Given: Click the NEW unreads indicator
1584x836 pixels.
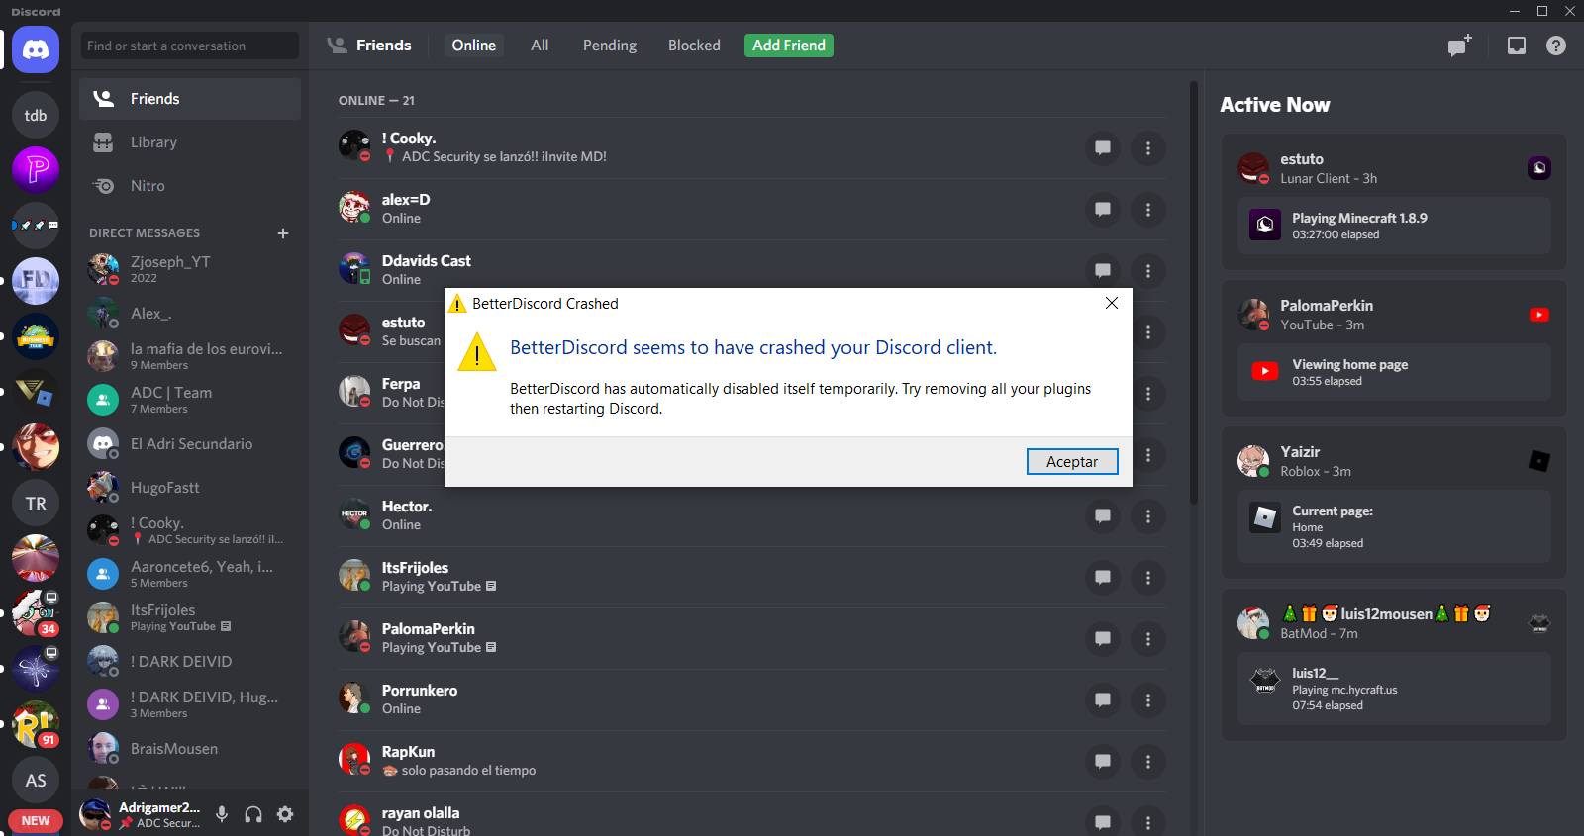Looking at the screenshot, I should (36, 821).
